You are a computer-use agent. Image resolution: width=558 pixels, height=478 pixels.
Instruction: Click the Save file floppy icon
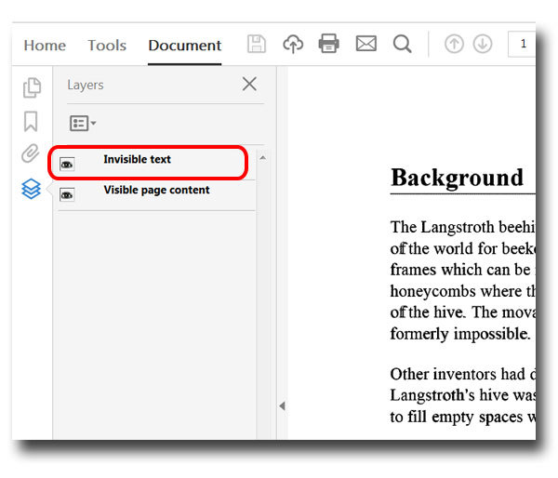(x=257, y=44)
